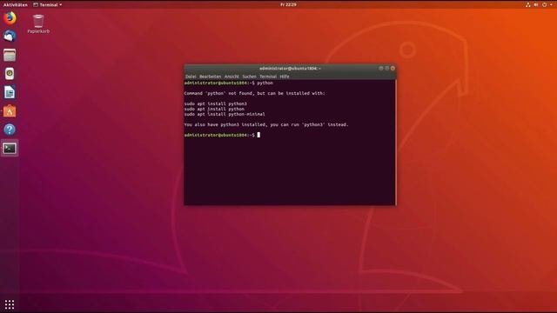Open Aktivitäten overview

click(x=16, y=4)
